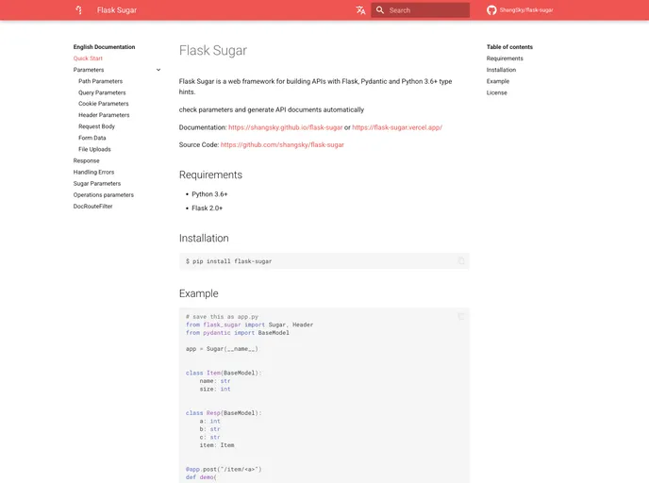Go to Query Parameters page

tap(102, 92)
